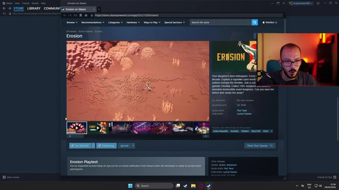Image resolution: width=339 pixels, height=190 pixels.
Task: Go back in the popup browser toolbar
Action: pos(65,15)
